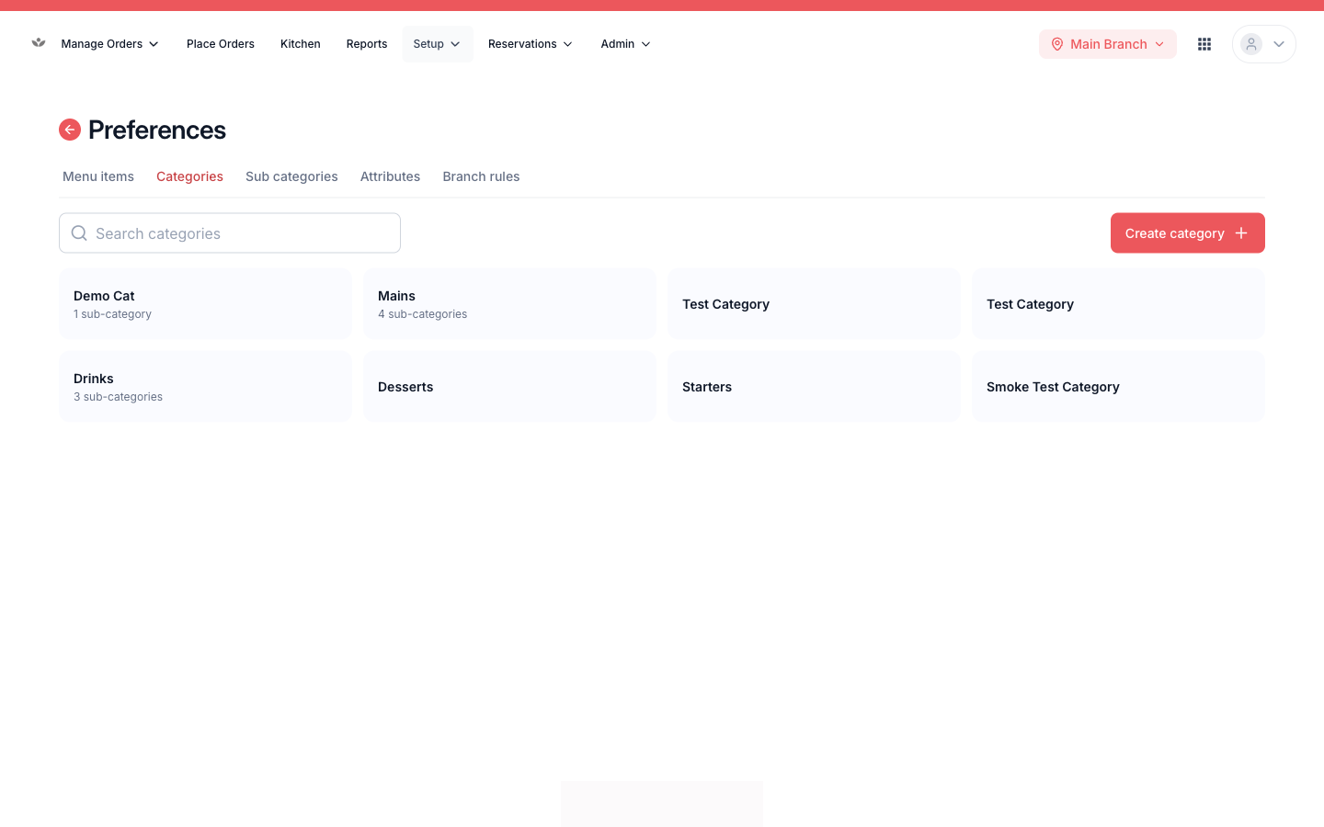The height and width of the screenshot is (827, 1324).
Task: Click the '1 sub-category' text under Demo Cat
Action: pyautogui.click(x=112, y=314)
